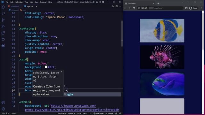
Task: Click the purple fish card
Action: tap(162, 84)
